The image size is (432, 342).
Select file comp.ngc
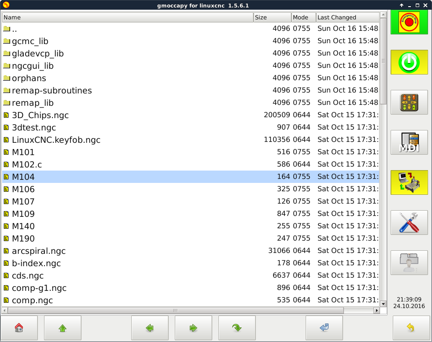(191, 300)
